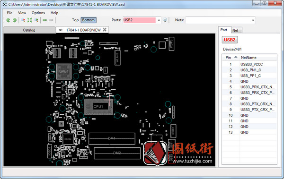Screen dimensions: 284x179
Task: Rotate board view counterclockwise
Action: (x=8, y=20)
